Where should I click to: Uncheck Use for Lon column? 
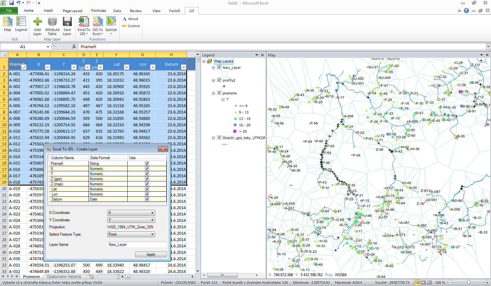147,194
